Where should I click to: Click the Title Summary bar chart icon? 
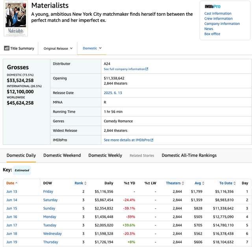click(7, 48)
